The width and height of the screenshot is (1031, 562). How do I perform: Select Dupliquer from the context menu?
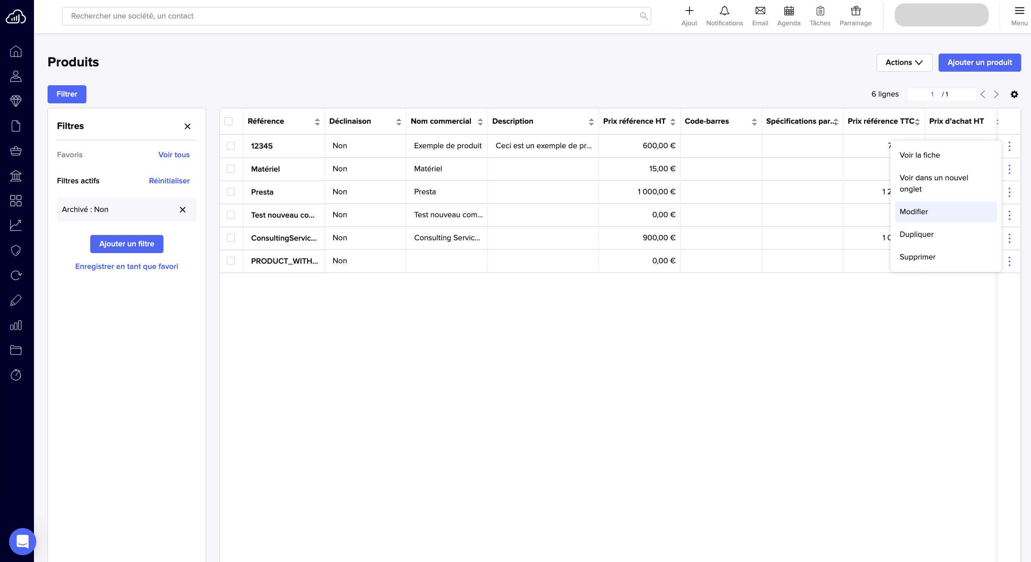916,234
